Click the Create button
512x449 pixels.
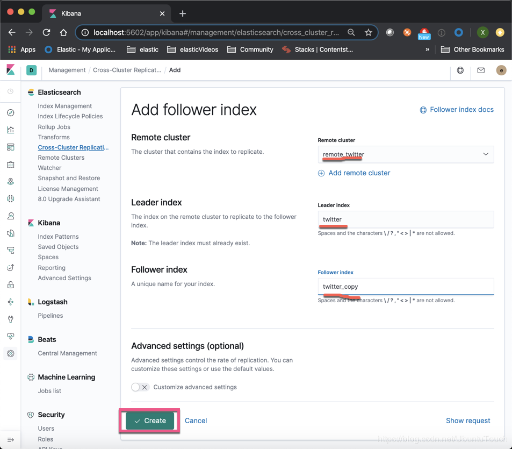click(x=150, y=421)
